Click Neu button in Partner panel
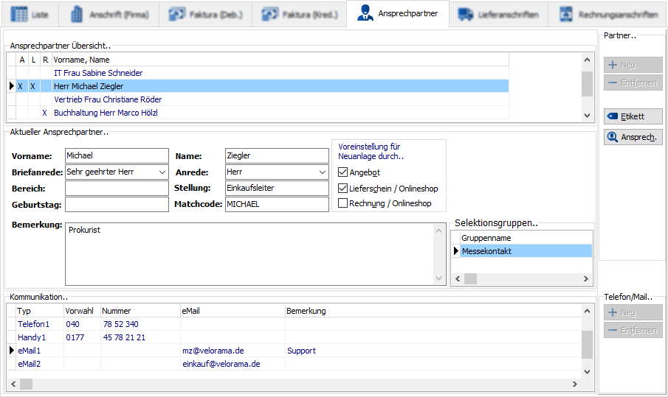This screenshot has height=397, width=668. (633, 65)
